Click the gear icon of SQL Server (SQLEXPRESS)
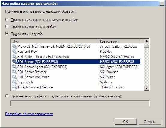The image size is (166, 128). (14, 62)
